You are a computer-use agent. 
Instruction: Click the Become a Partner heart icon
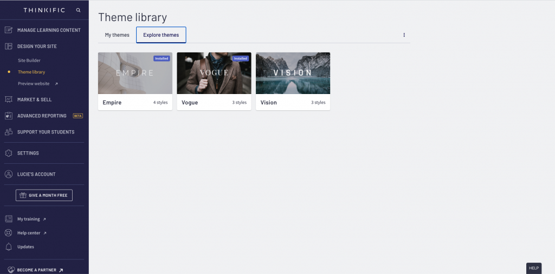(11, 270)
